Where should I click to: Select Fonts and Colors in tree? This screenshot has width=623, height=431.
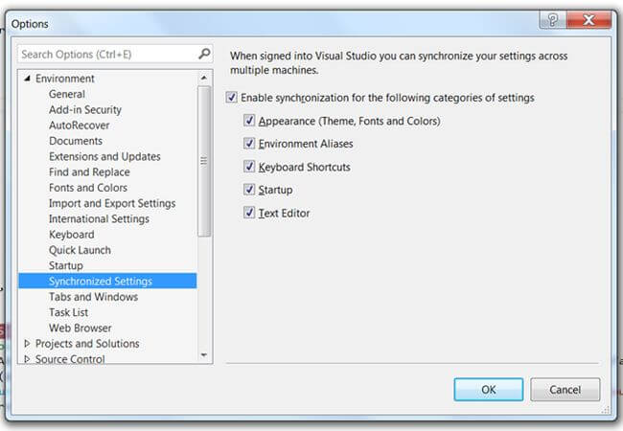pyautogui.click(x=87, y=188)
